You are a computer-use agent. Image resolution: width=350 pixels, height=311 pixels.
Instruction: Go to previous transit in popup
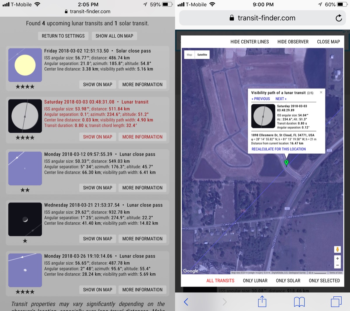click(x=261, y=99)
